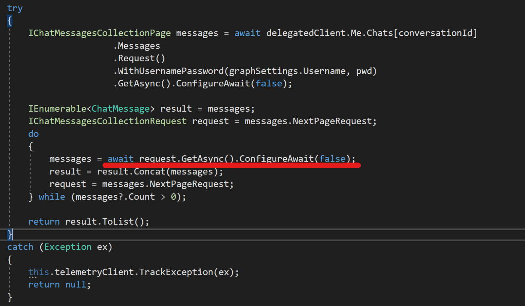The width and height of the screenshot is (525, 306).
Task: Click the Exception type in catch clause
Action: (67, 246)
